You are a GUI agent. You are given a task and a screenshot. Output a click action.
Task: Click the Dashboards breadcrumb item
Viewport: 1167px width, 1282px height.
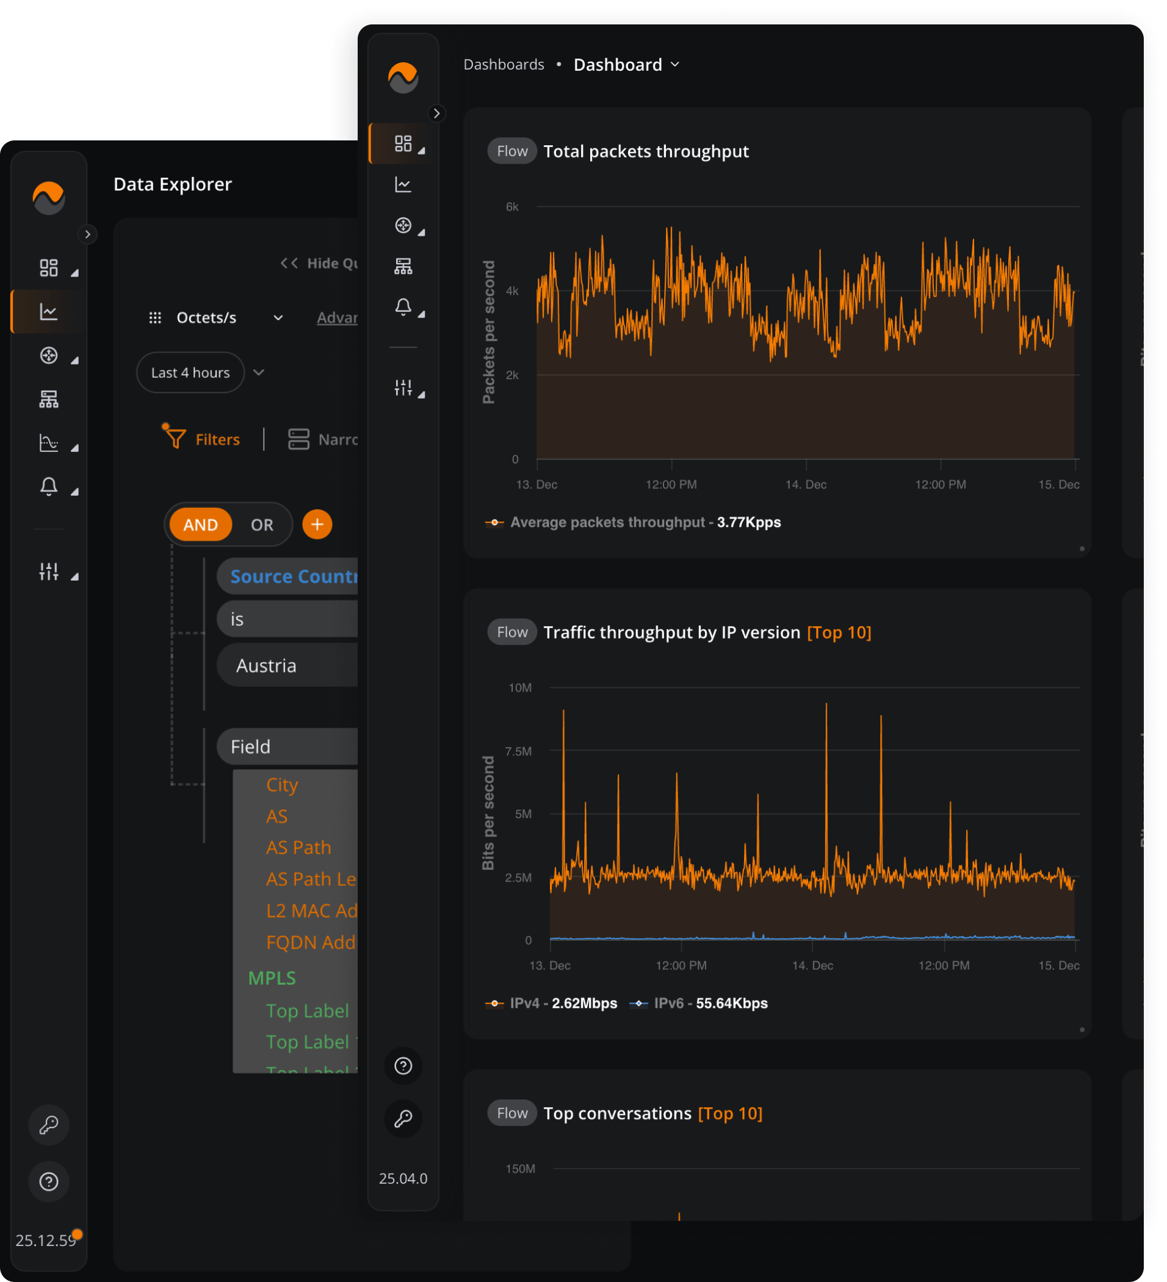(504, 63)
